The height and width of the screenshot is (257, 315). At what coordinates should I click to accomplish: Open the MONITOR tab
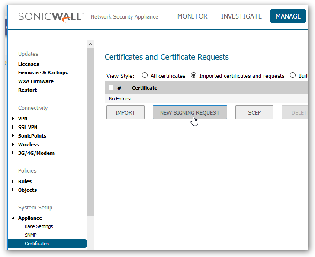coord(192,16)
